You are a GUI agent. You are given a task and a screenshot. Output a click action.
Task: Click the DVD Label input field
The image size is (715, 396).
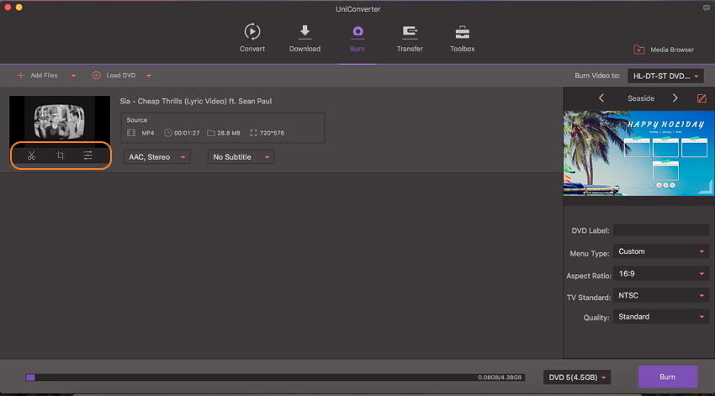660,230
